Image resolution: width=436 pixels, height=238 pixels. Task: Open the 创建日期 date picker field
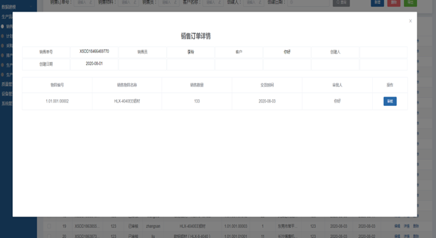(x=308, y=2)
